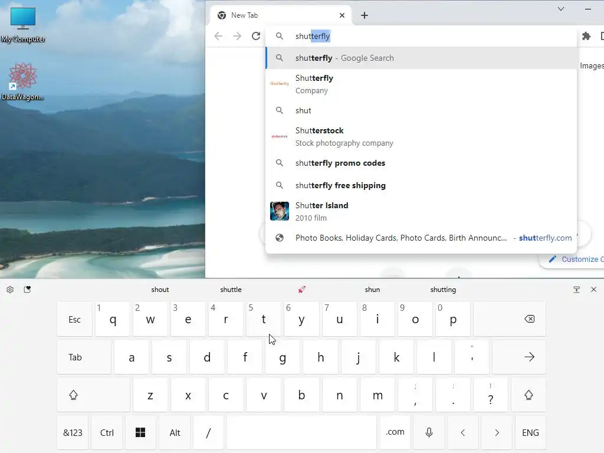Open touch keyboard settings gear
The width and height of the screenshot is (604, 453).
tap(10, 290)
